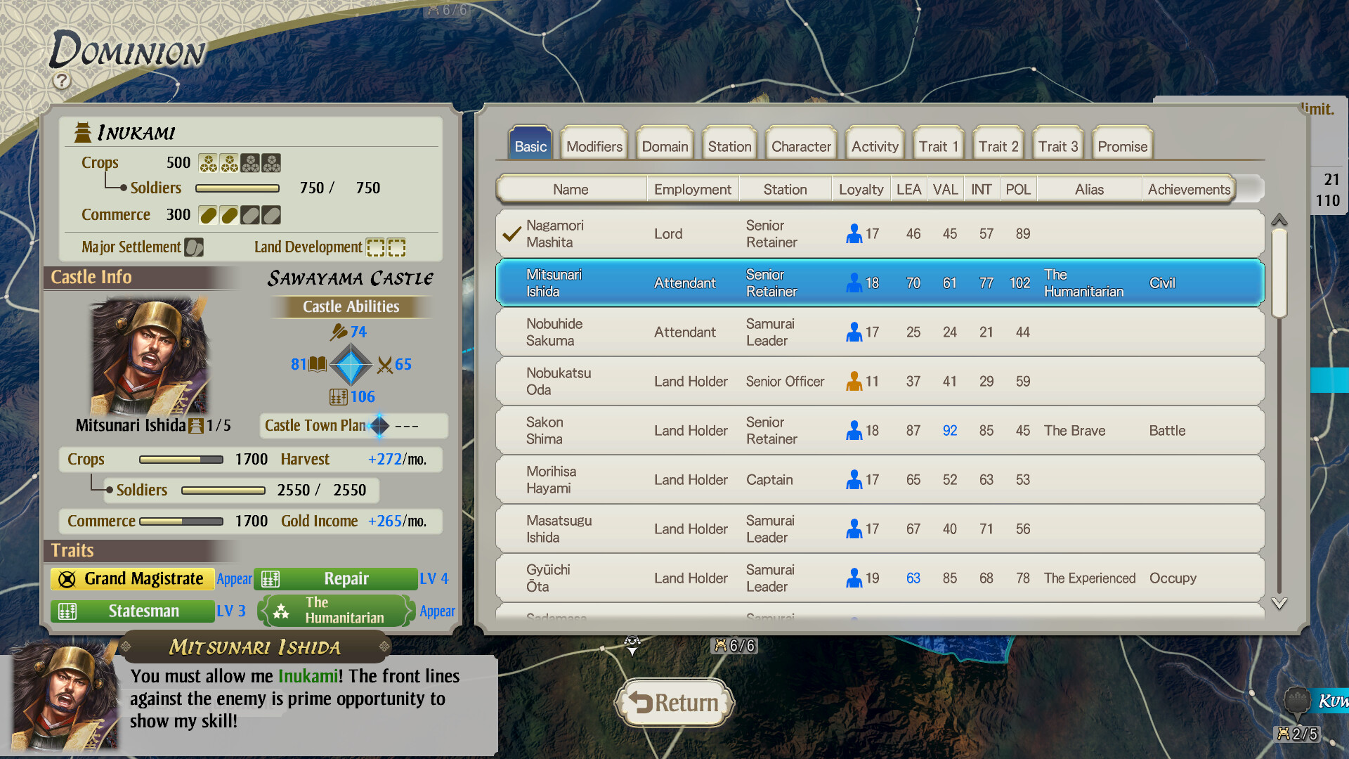
Task: Click the scrollbar up arrow
Action: (1279, 219)
